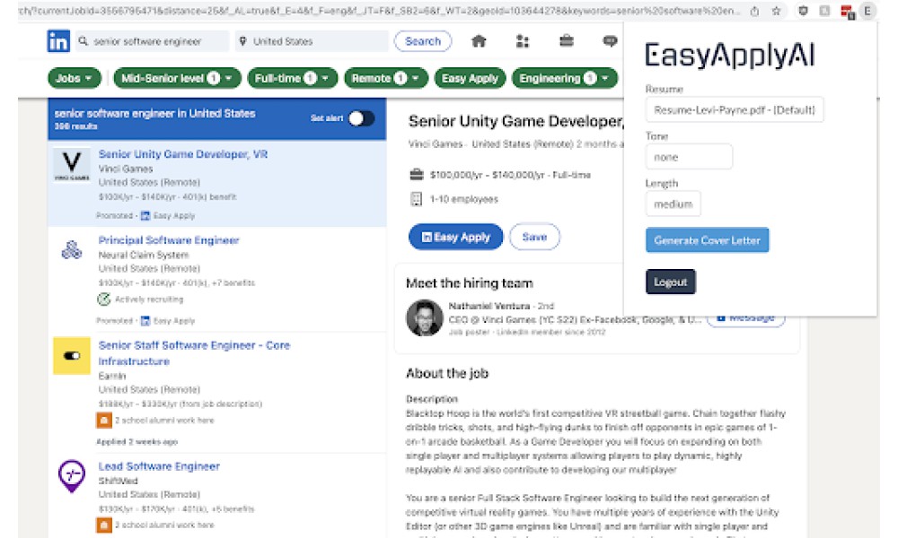The height and width of the screenshot is (538, 898).
Task: Click 'Neural Claim System' company name
Action: coord(143,255)
